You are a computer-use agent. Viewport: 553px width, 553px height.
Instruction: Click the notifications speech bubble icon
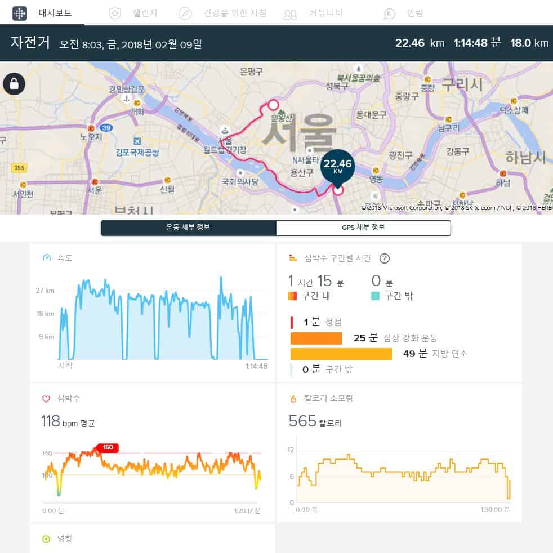(x=389, y=14)
